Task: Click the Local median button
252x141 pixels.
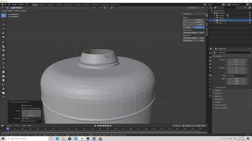Action: point(199,27)
